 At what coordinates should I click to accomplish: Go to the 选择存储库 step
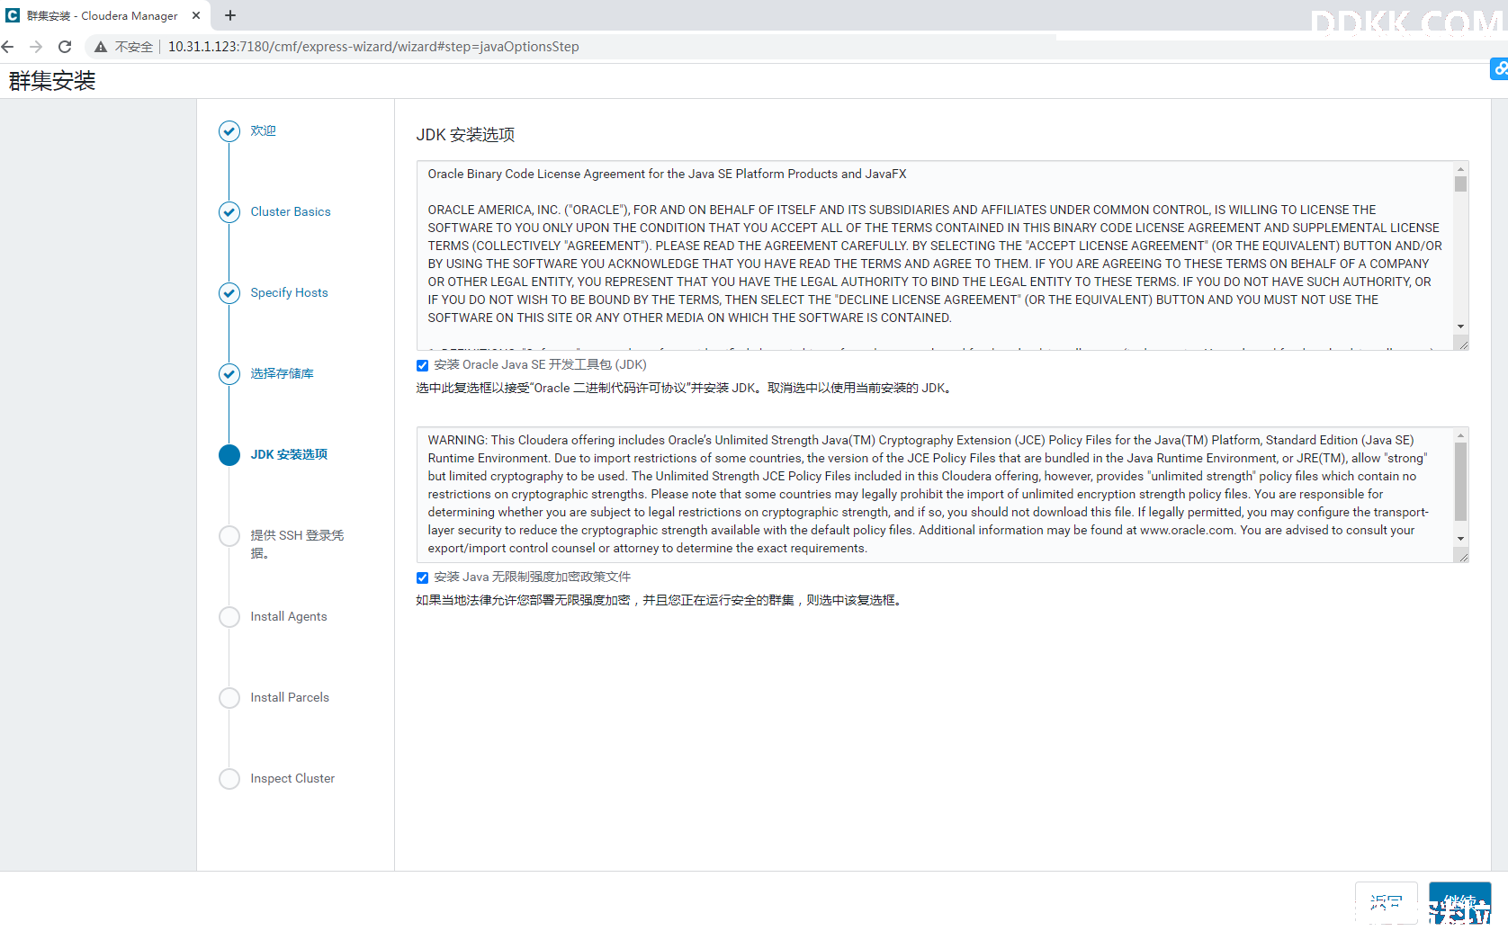(282, 374)
